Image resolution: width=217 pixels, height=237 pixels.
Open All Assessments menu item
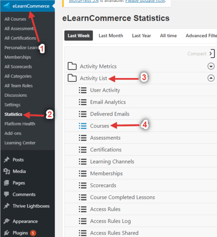coord(19,29)
